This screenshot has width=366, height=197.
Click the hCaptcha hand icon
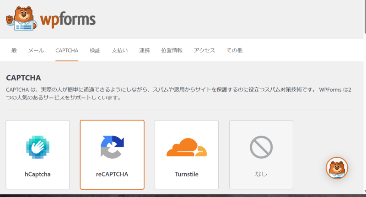tap(38, 147)
